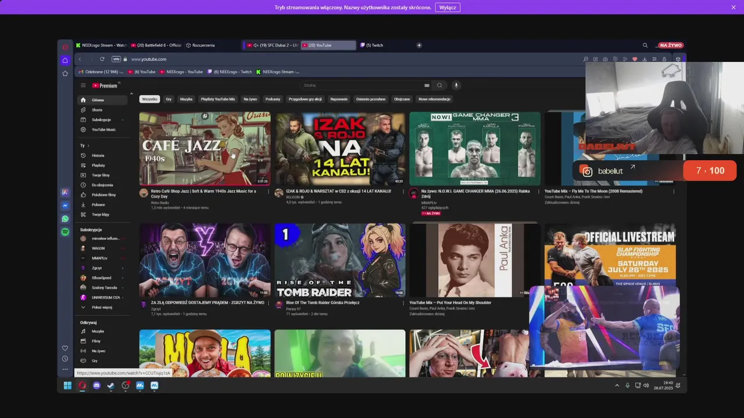Open the YouTube hamburger guide menu
This screenshot has height=418, width=744.
83,85
